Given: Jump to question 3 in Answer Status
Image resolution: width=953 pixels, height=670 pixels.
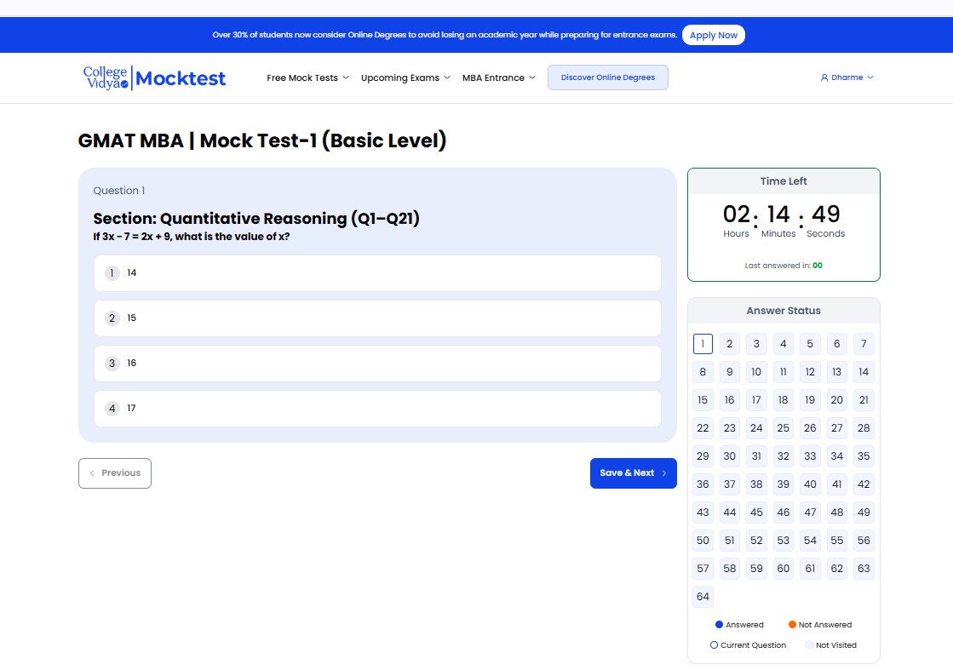Looking at the screenshot, I should (756, 344).
